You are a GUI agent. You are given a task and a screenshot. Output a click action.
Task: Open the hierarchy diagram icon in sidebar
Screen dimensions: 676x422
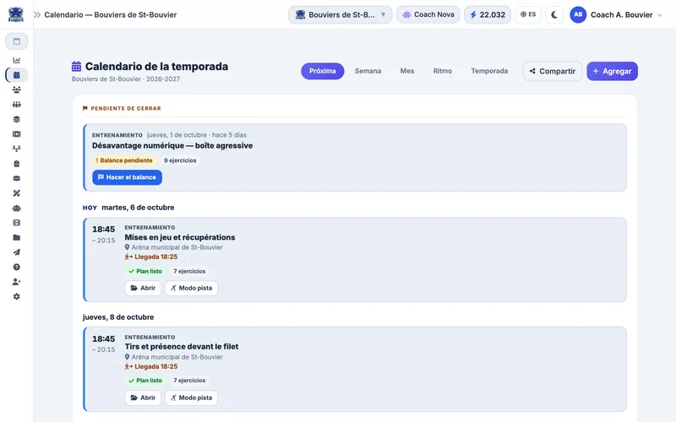(16, 149)
